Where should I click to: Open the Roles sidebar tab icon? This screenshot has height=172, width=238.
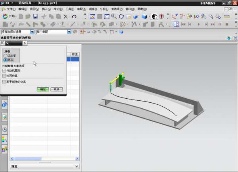(4, 149)
